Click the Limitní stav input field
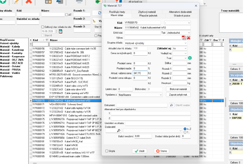Image resolution: width=244 pixels, height=164 pixels. tap(125, 89)
